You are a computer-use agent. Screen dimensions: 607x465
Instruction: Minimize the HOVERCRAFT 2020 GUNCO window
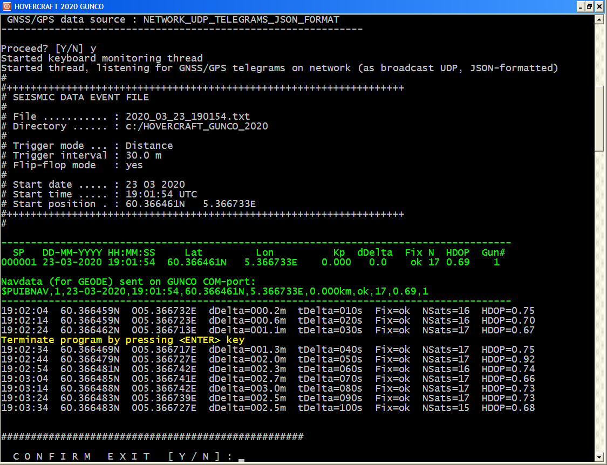coord(581,6)
